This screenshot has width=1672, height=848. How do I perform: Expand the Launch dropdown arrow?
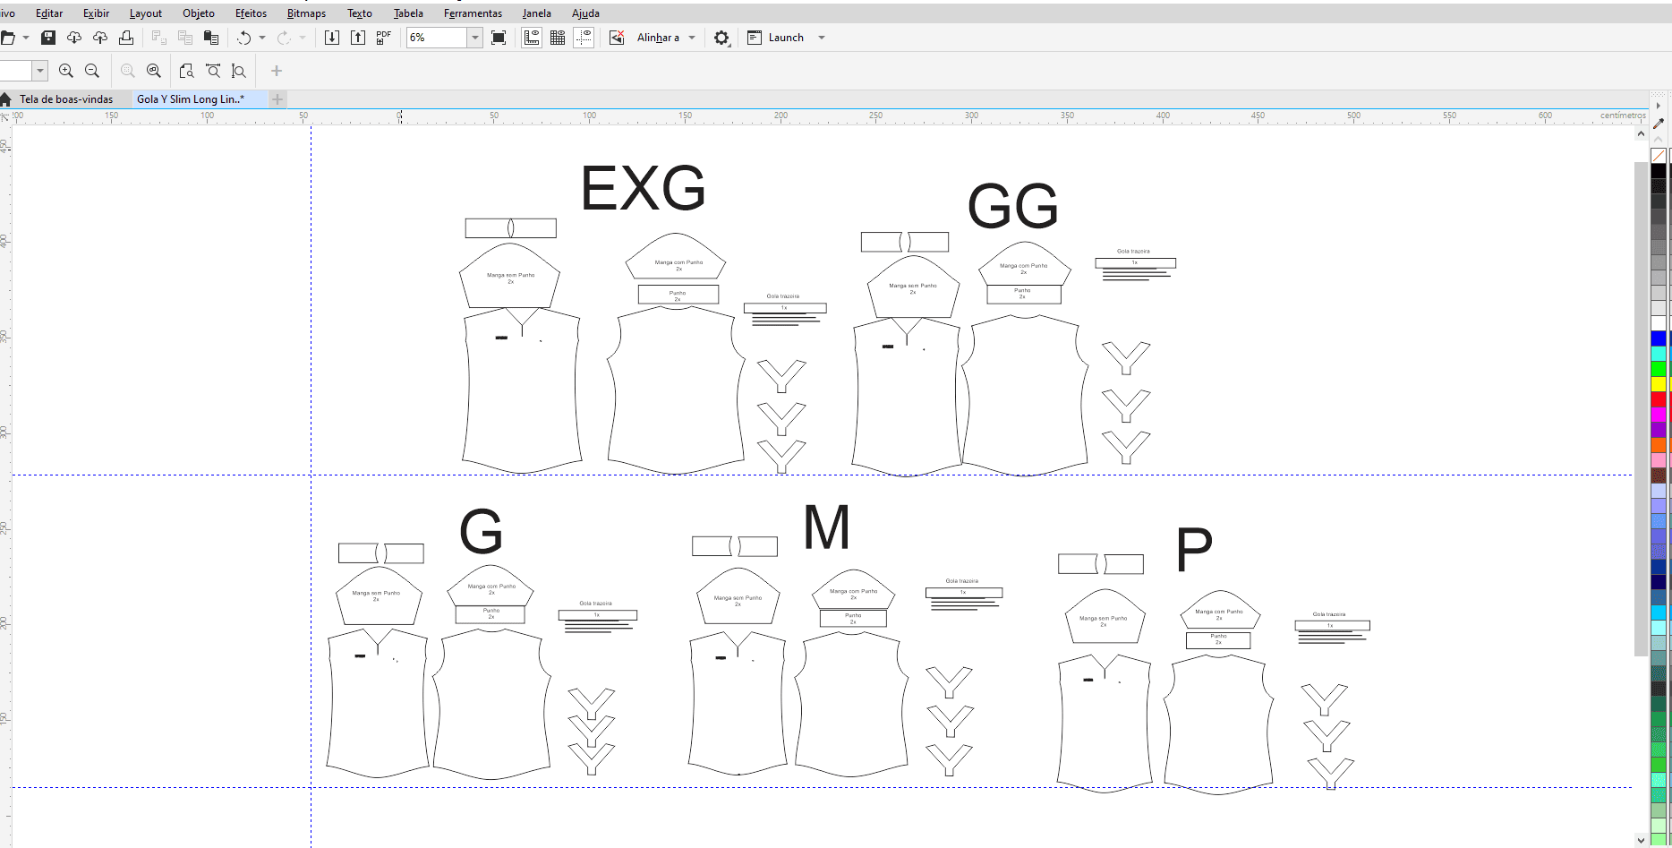822,38
